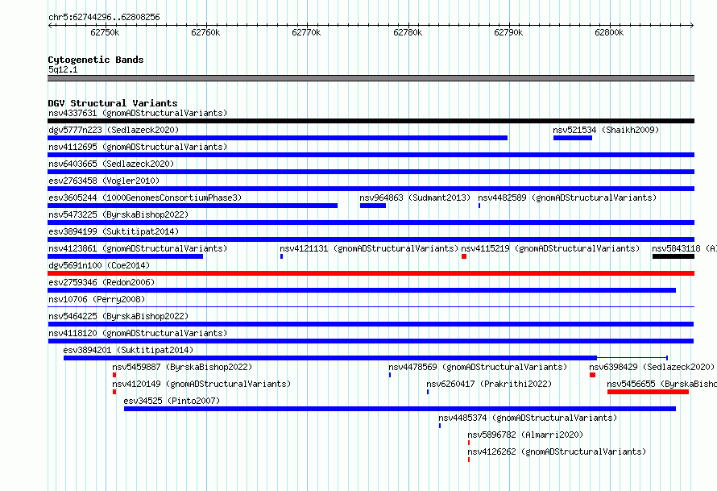Click the nsv6398429 red marker
The image size is (717, 491).
[x=593, y=375]
